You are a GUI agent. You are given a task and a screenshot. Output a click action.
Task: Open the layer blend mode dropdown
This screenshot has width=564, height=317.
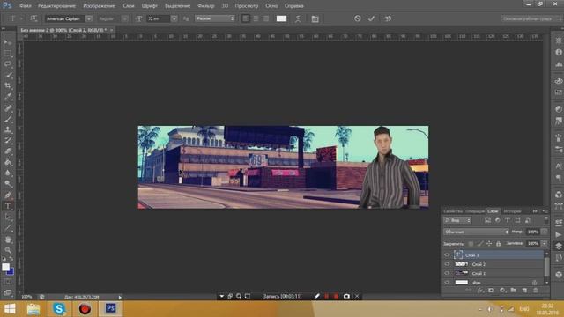[476, 232]
